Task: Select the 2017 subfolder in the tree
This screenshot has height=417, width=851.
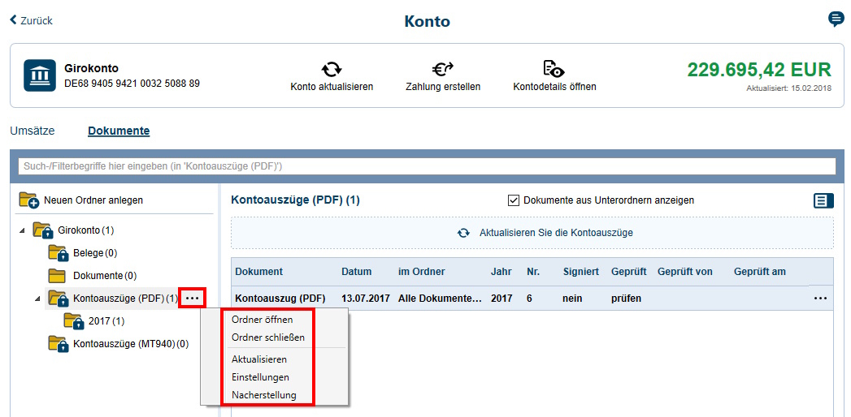Action: pyautogui.click(x=100, y=321)
